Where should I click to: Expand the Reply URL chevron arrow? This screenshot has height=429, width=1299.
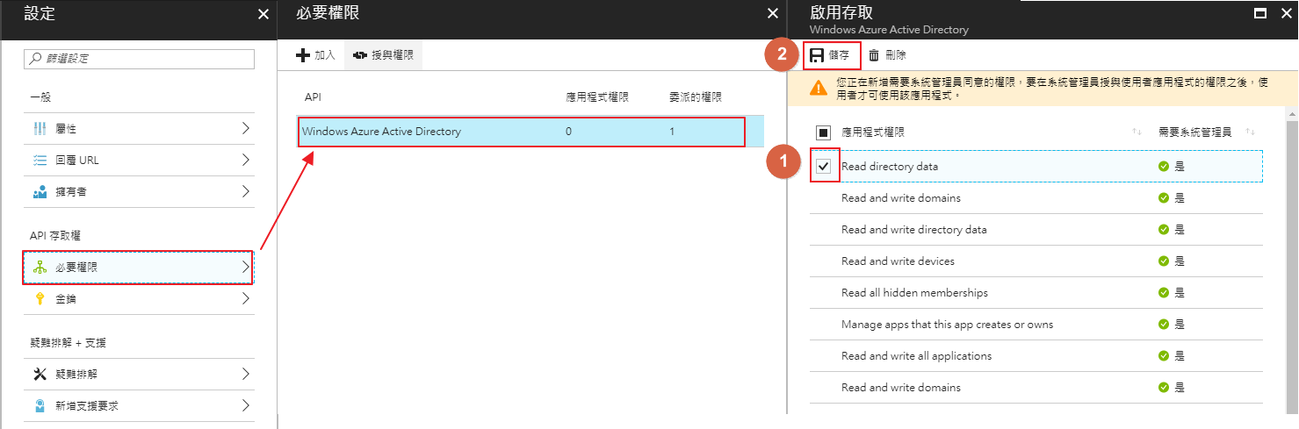pyautogui.click(x=246, y=161)
